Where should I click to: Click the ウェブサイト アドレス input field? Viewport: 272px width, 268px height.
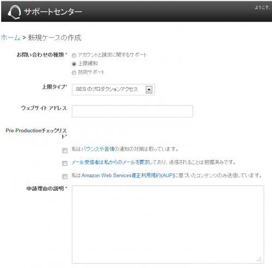pos(132,111)
